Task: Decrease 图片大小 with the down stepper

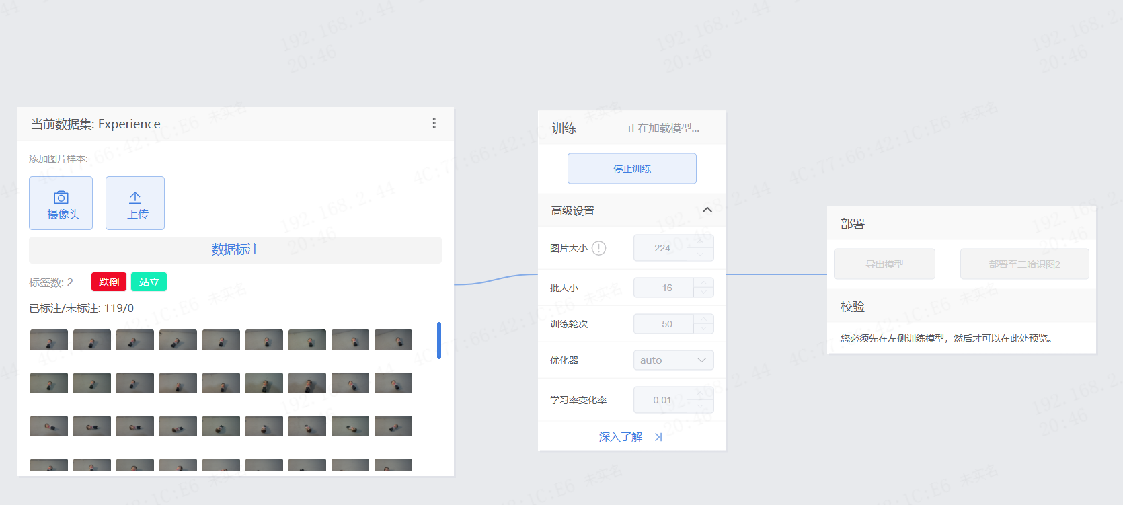Action: 701,254
